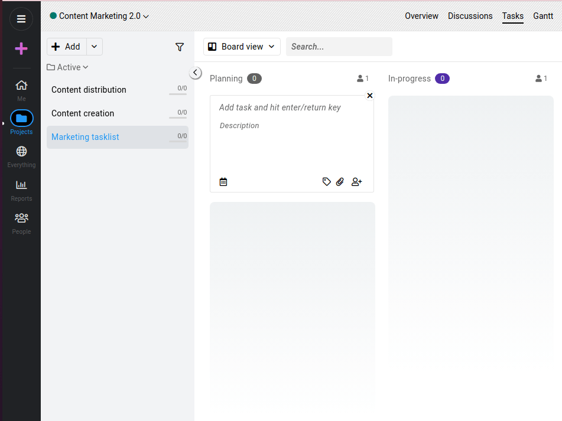
Task: Open the hamburger main menu
Action: pyautogui.click(x=21, y=19)
